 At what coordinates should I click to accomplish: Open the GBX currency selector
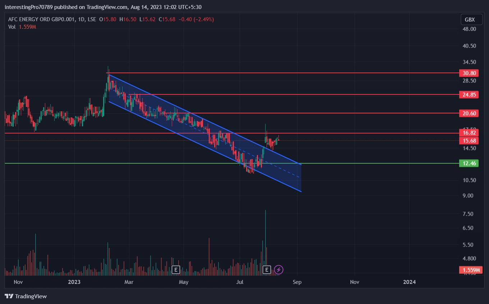coord(471,19)
